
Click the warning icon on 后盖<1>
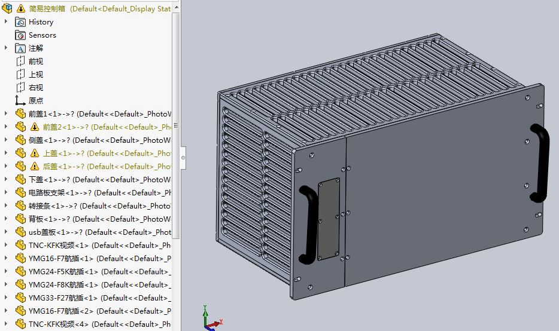(35, 167)
